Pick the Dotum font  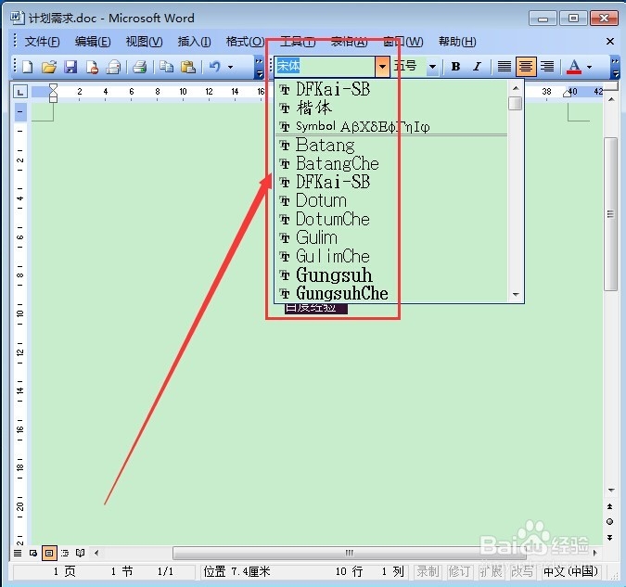pyautogui.click(x=391, y=200)
